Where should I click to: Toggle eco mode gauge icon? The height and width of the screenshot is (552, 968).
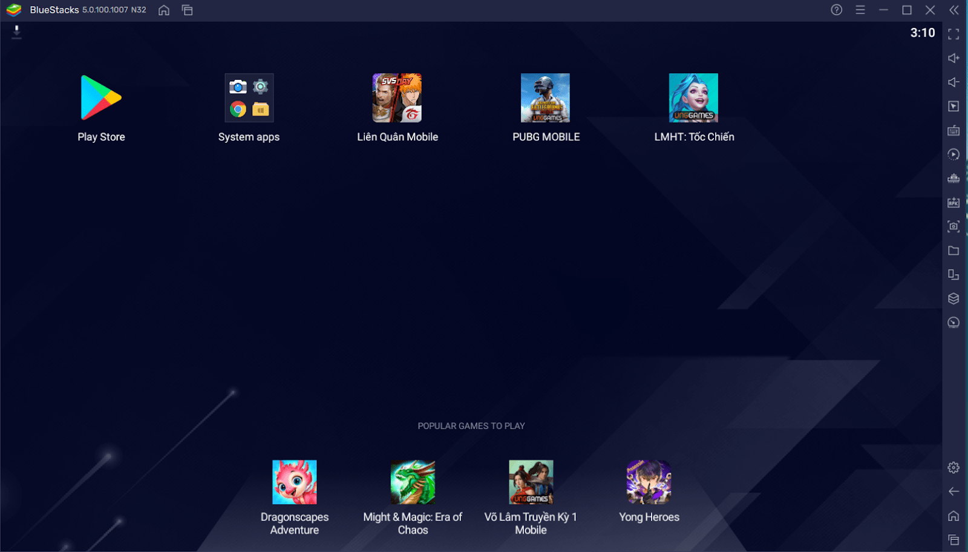[x=953, y=323]
